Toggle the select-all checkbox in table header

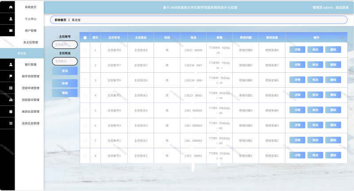(x=85, y=37)
